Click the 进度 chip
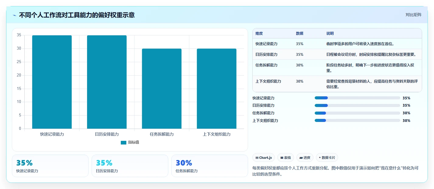 305,158
